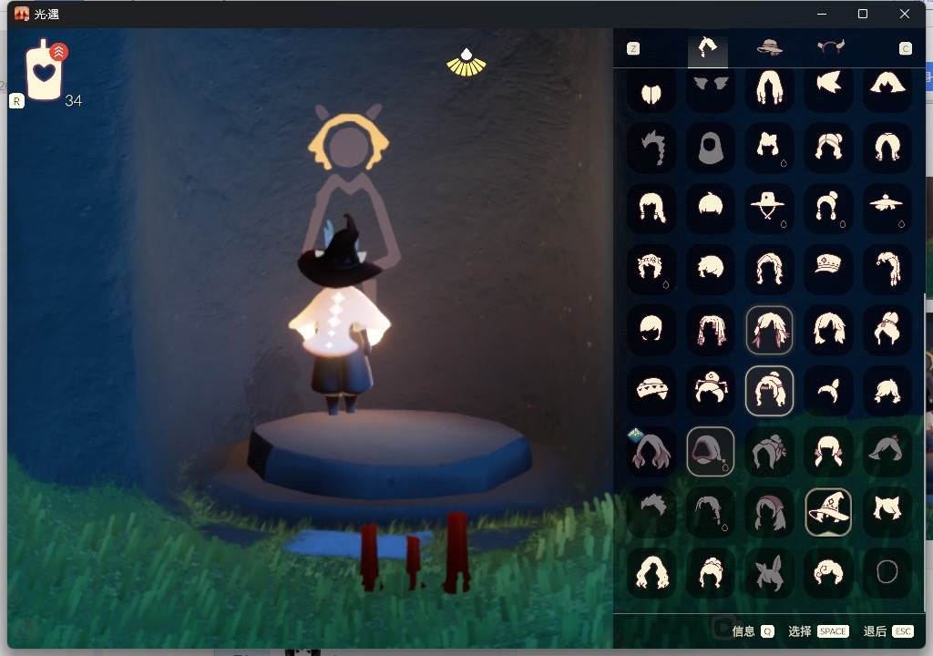Select the grey spiky braided ponytail
This screenshot has width=933, height=656.
tap(651, 149)
